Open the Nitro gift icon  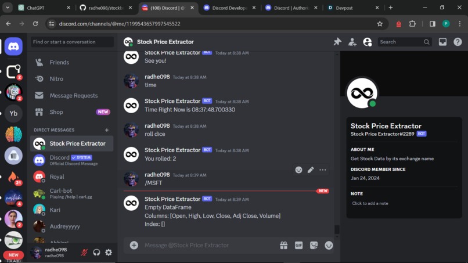point(283,245)
